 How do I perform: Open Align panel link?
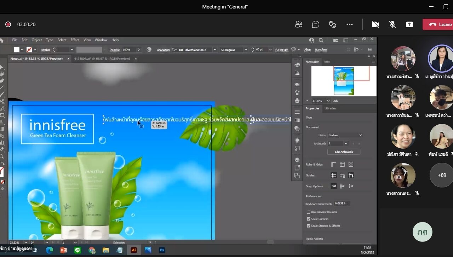click(308, 50)
